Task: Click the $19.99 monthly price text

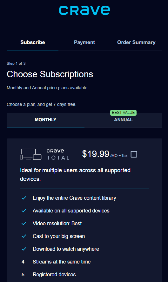Action: (96, 154)
